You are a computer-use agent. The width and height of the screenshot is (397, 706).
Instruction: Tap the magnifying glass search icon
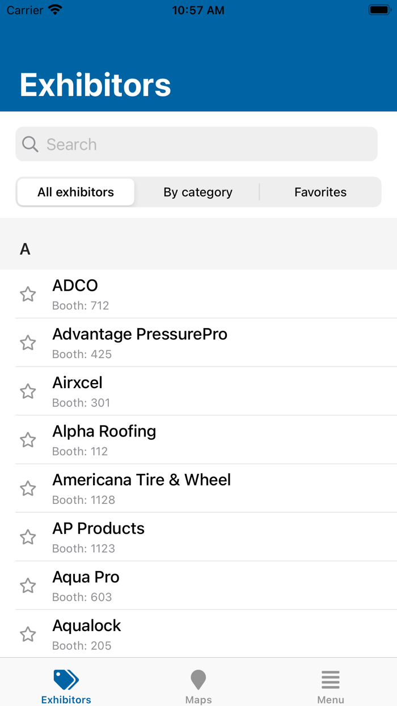point(30,144)
